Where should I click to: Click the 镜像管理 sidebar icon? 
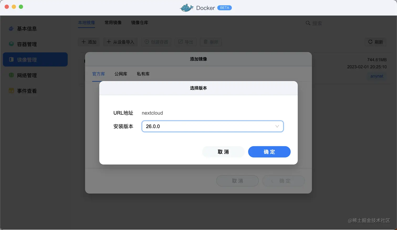click(x=11, y=59)
